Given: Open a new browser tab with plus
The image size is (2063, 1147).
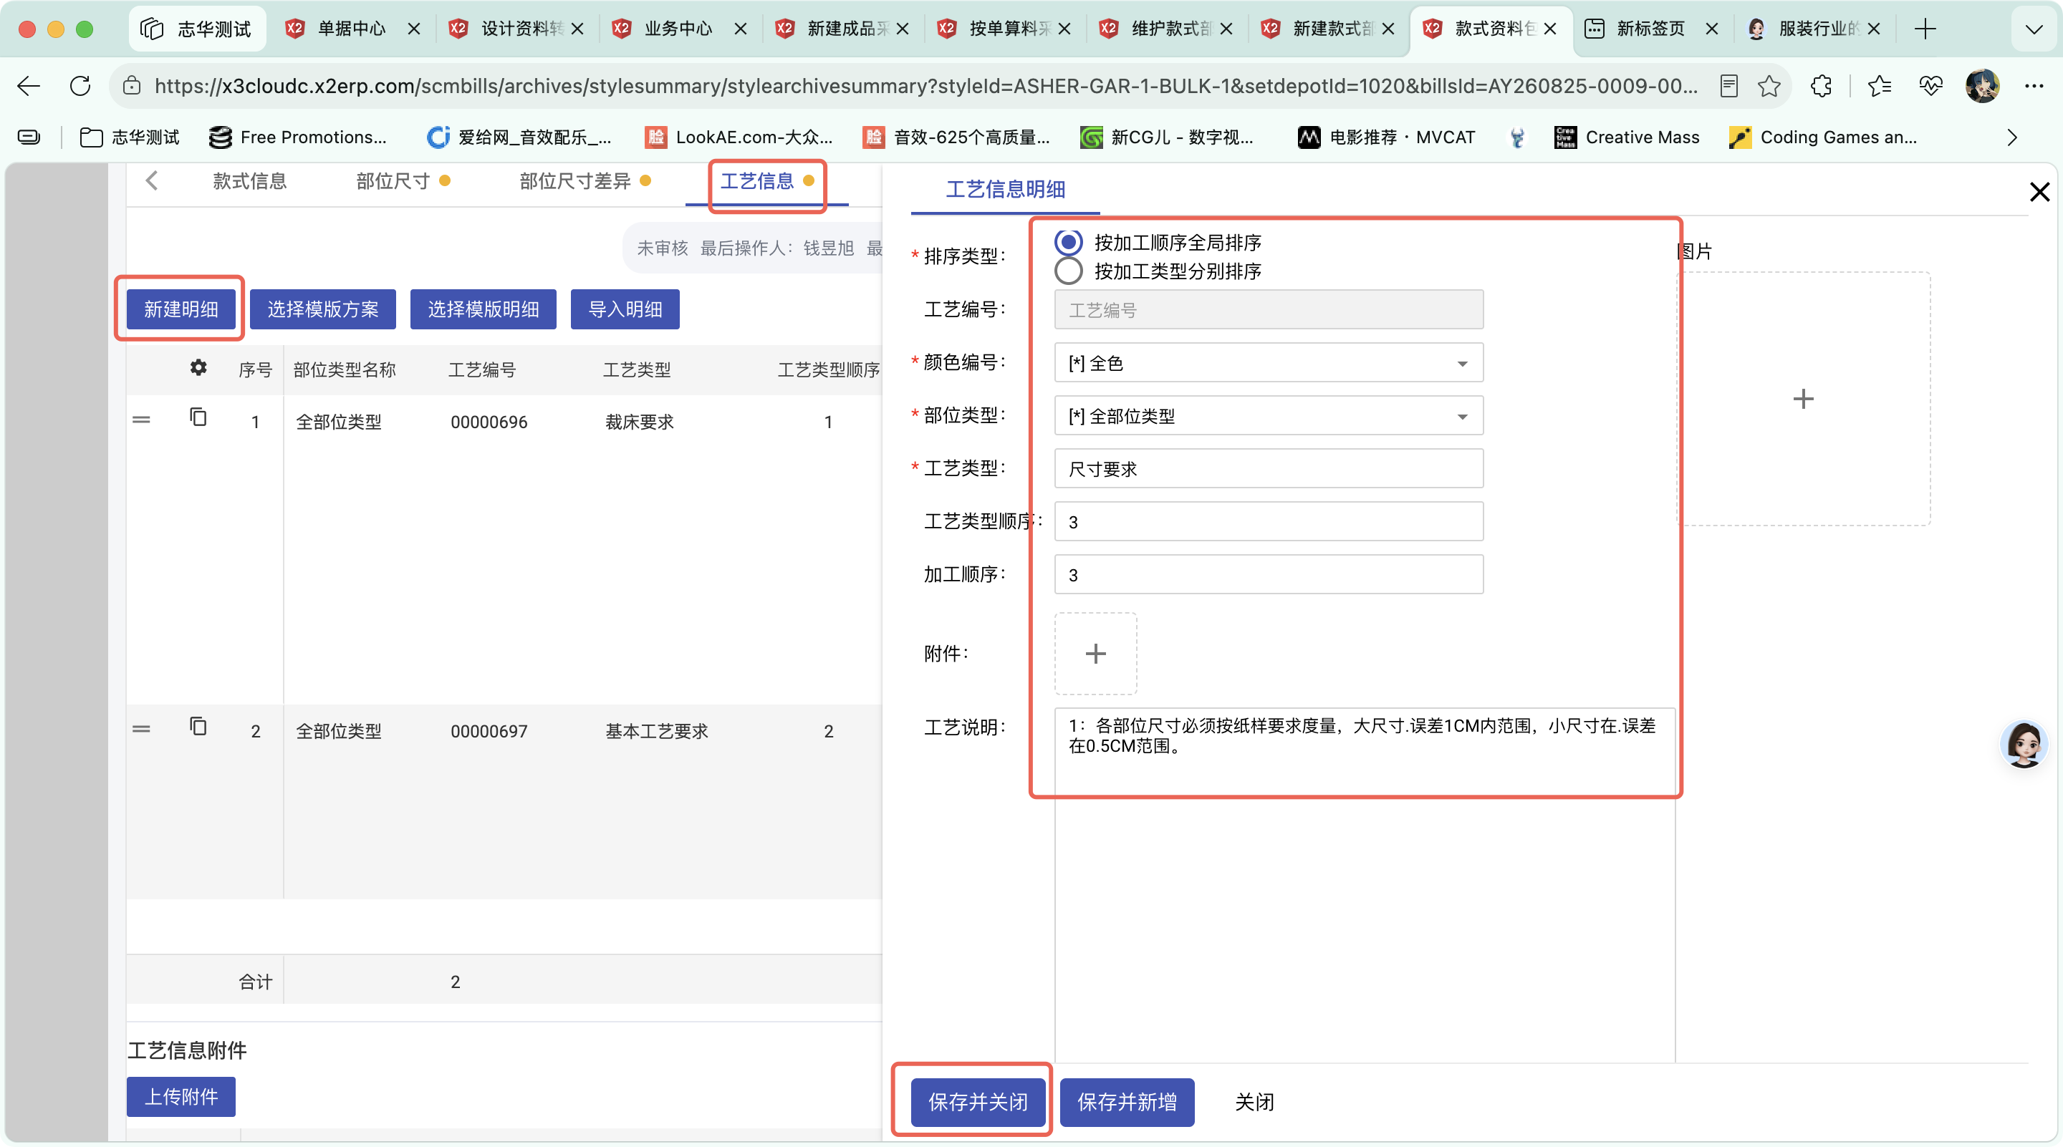Looking at the screenshot, I should [1925, 29].
